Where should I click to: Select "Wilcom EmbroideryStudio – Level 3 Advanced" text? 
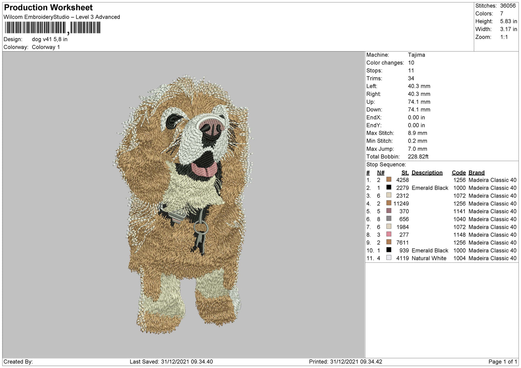pos(62,17)
